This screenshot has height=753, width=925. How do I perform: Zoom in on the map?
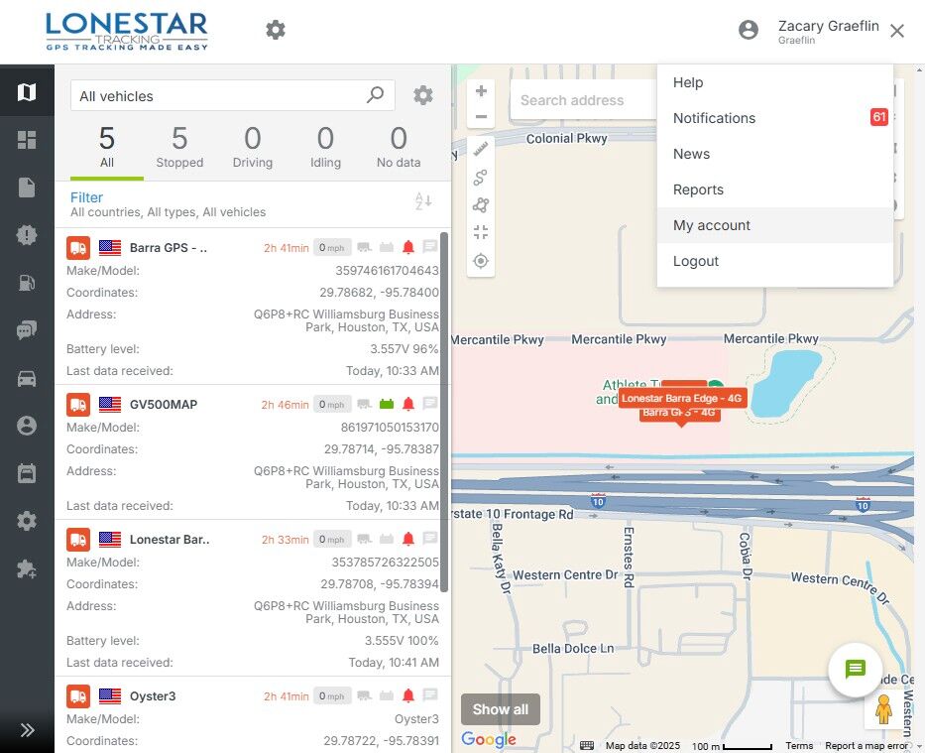point(481,91)
